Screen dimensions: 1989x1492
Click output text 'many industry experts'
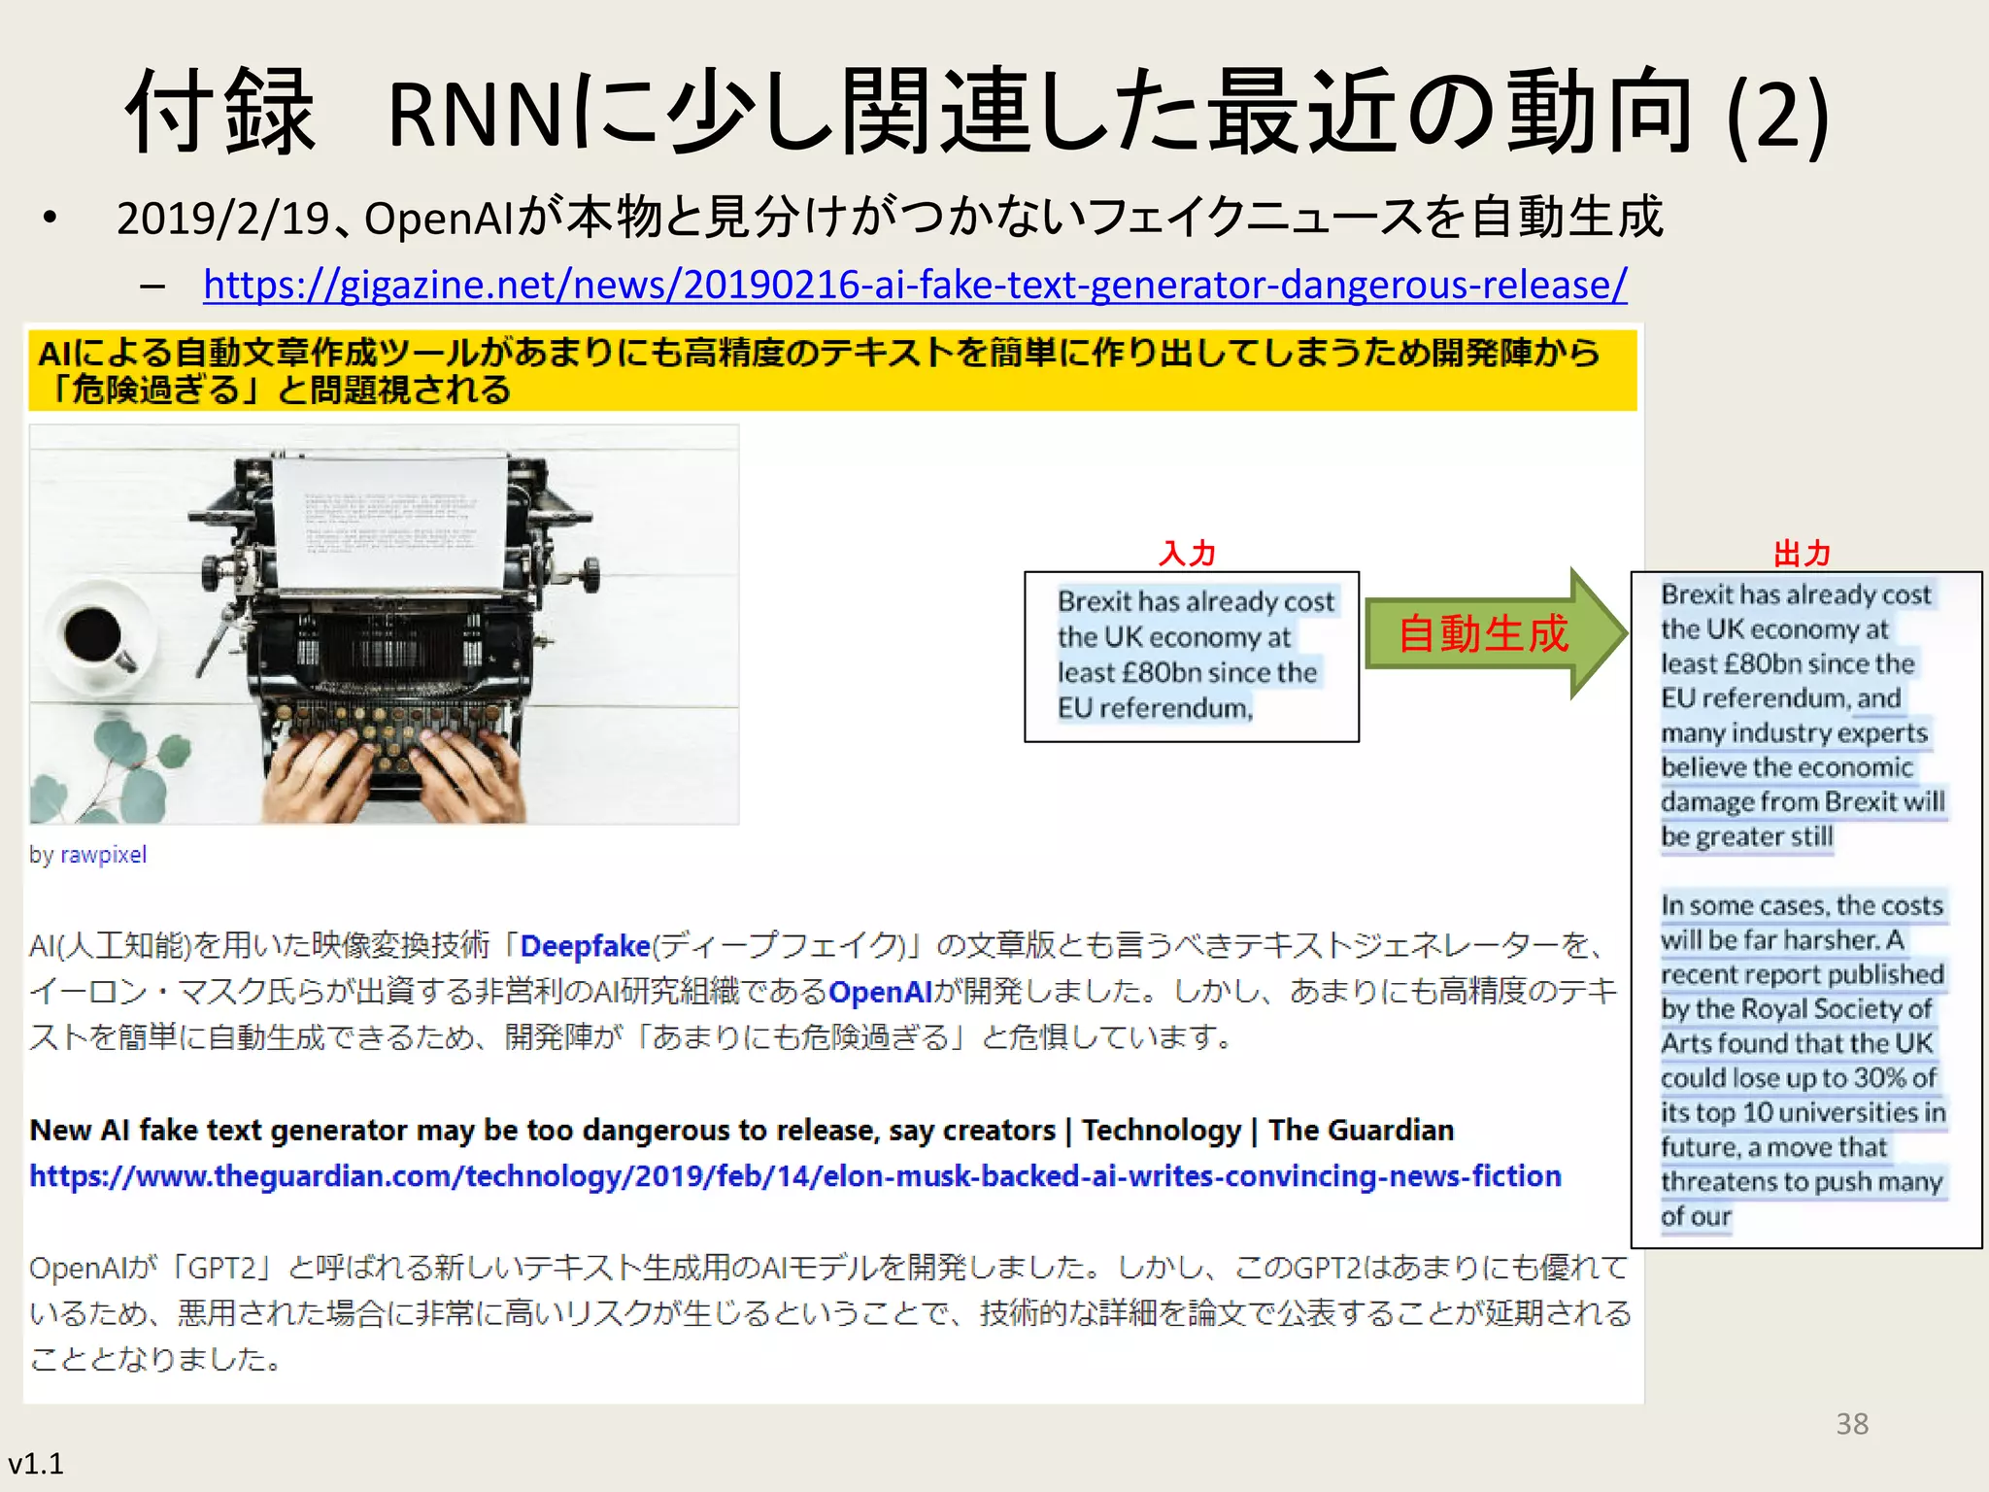tap(1794, 732)
